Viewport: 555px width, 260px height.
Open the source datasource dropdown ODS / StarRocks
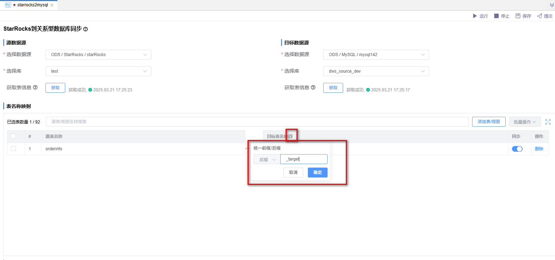[x=98, y=55]
